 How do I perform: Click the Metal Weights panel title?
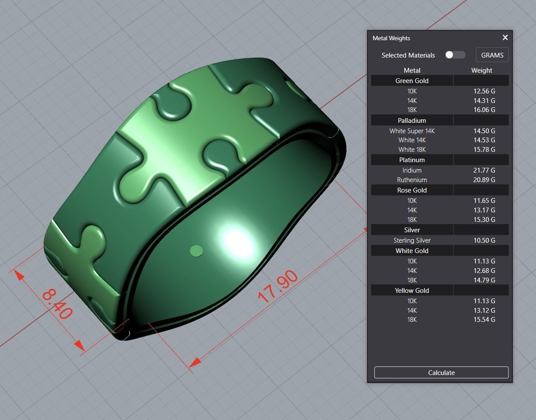pyautogui.click(x=391, y=38)
